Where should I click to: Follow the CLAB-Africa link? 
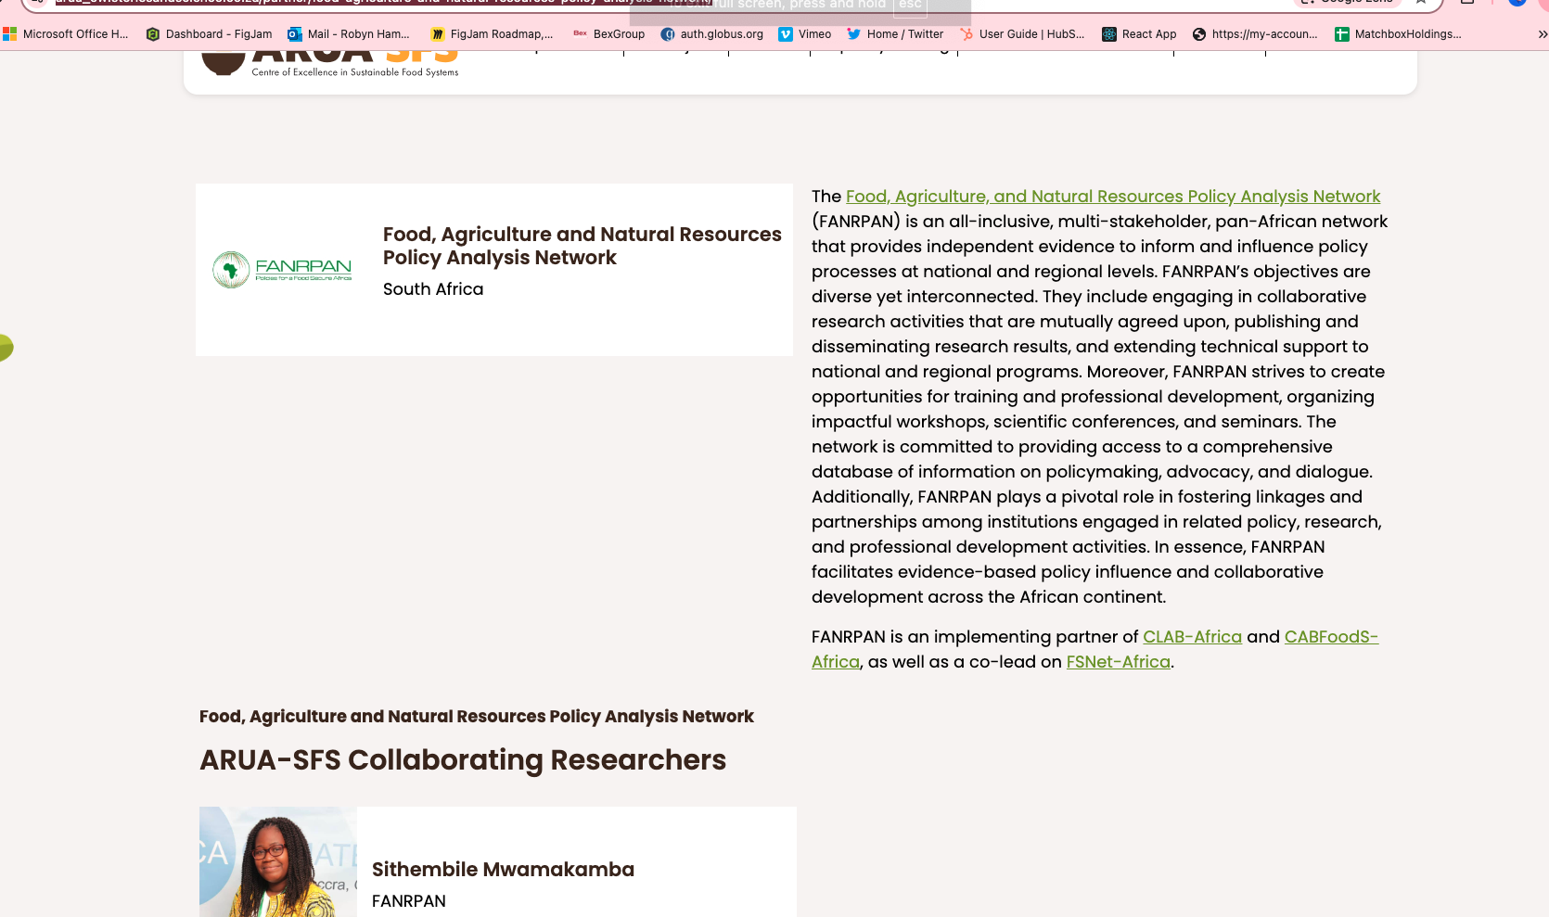tap(1192, 637)
